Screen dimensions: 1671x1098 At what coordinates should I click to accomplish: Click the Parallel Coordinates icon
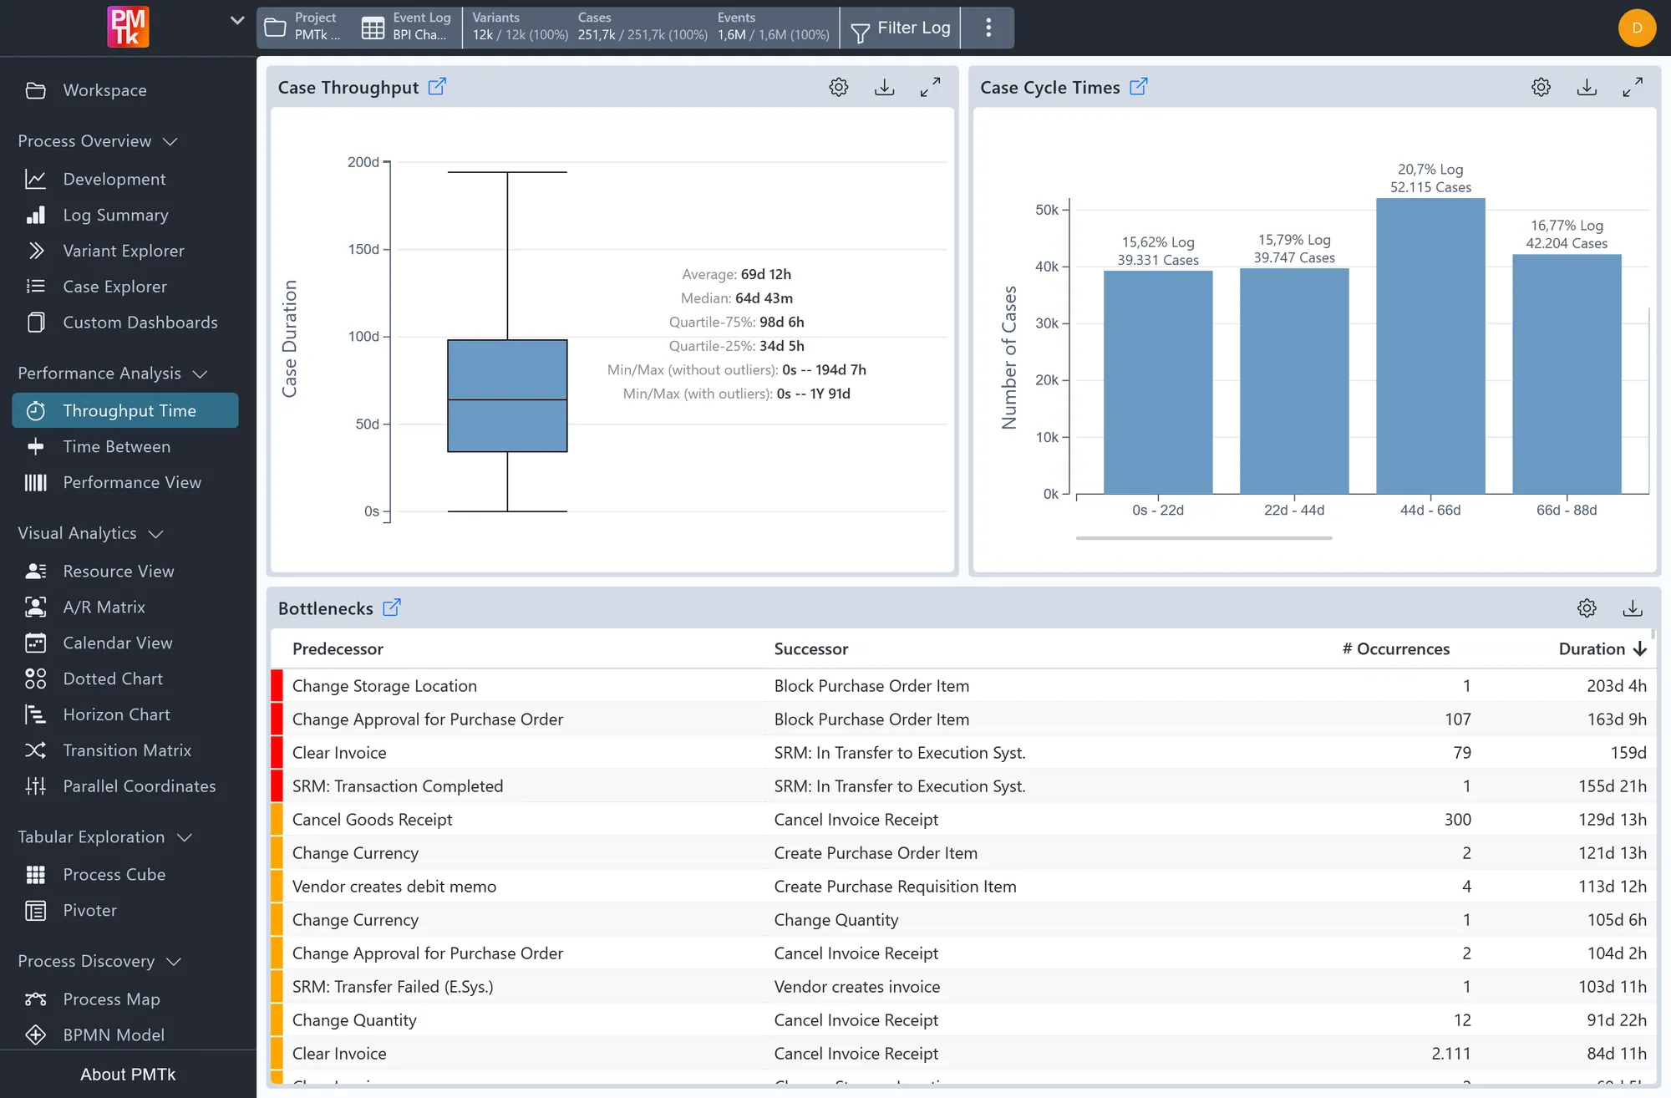click(x=36, y=786)
